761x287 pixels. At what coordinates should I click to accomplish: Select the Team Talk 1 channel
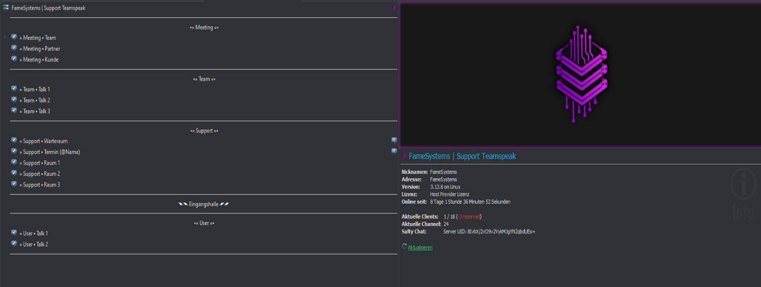click(37, 89)
